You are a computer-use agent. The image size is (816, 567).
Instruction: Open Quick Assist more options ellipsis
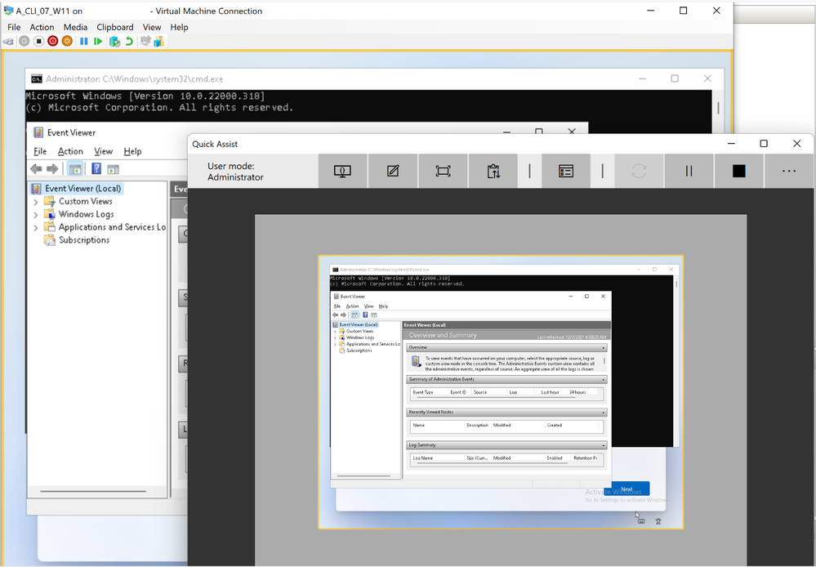789,171
